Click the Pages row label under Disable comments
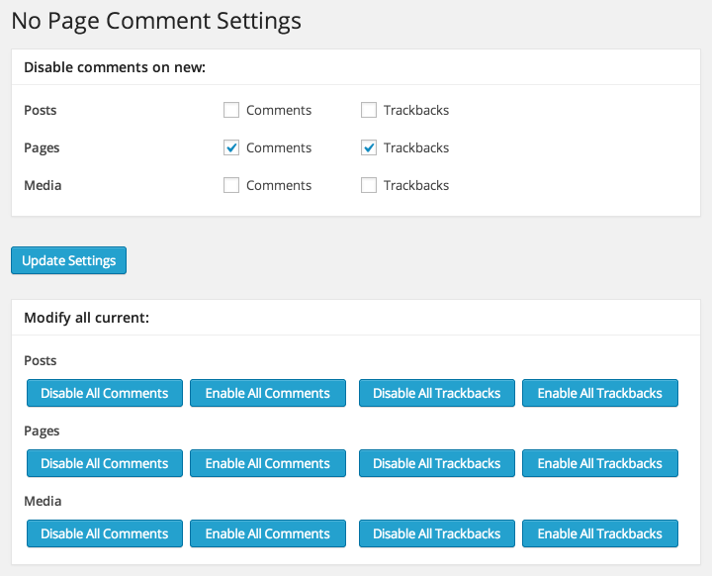The width and height of the screenshot is (712, 576). tap(42, 147)
